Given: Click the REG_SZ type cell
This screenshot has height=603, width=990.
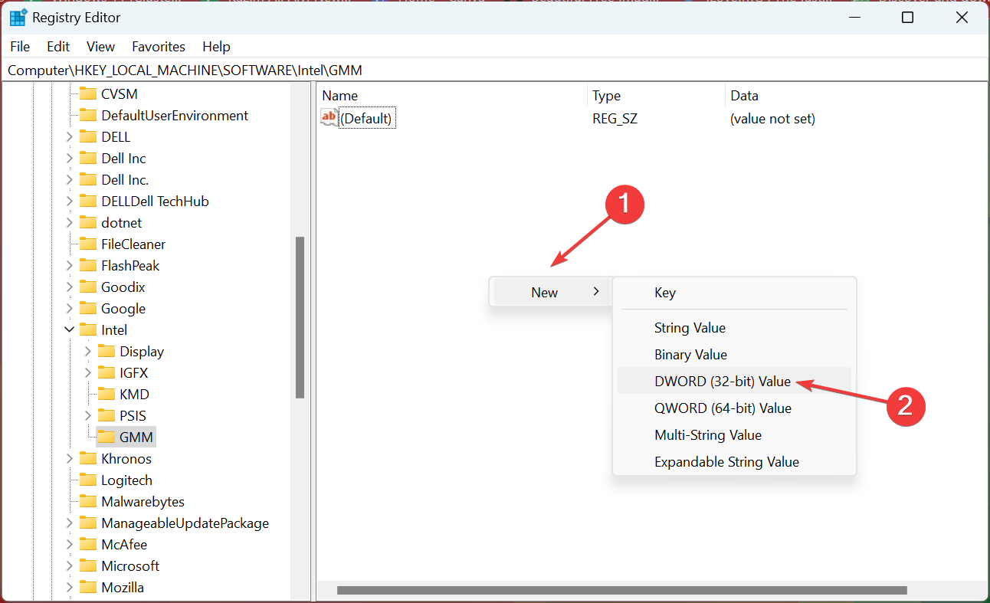Looking at the screenshot, I should (x=616, y=119).
